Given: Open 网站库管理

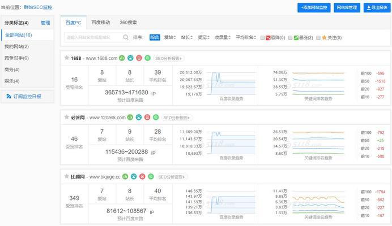Looking at the screenshot, I should 347,7.
